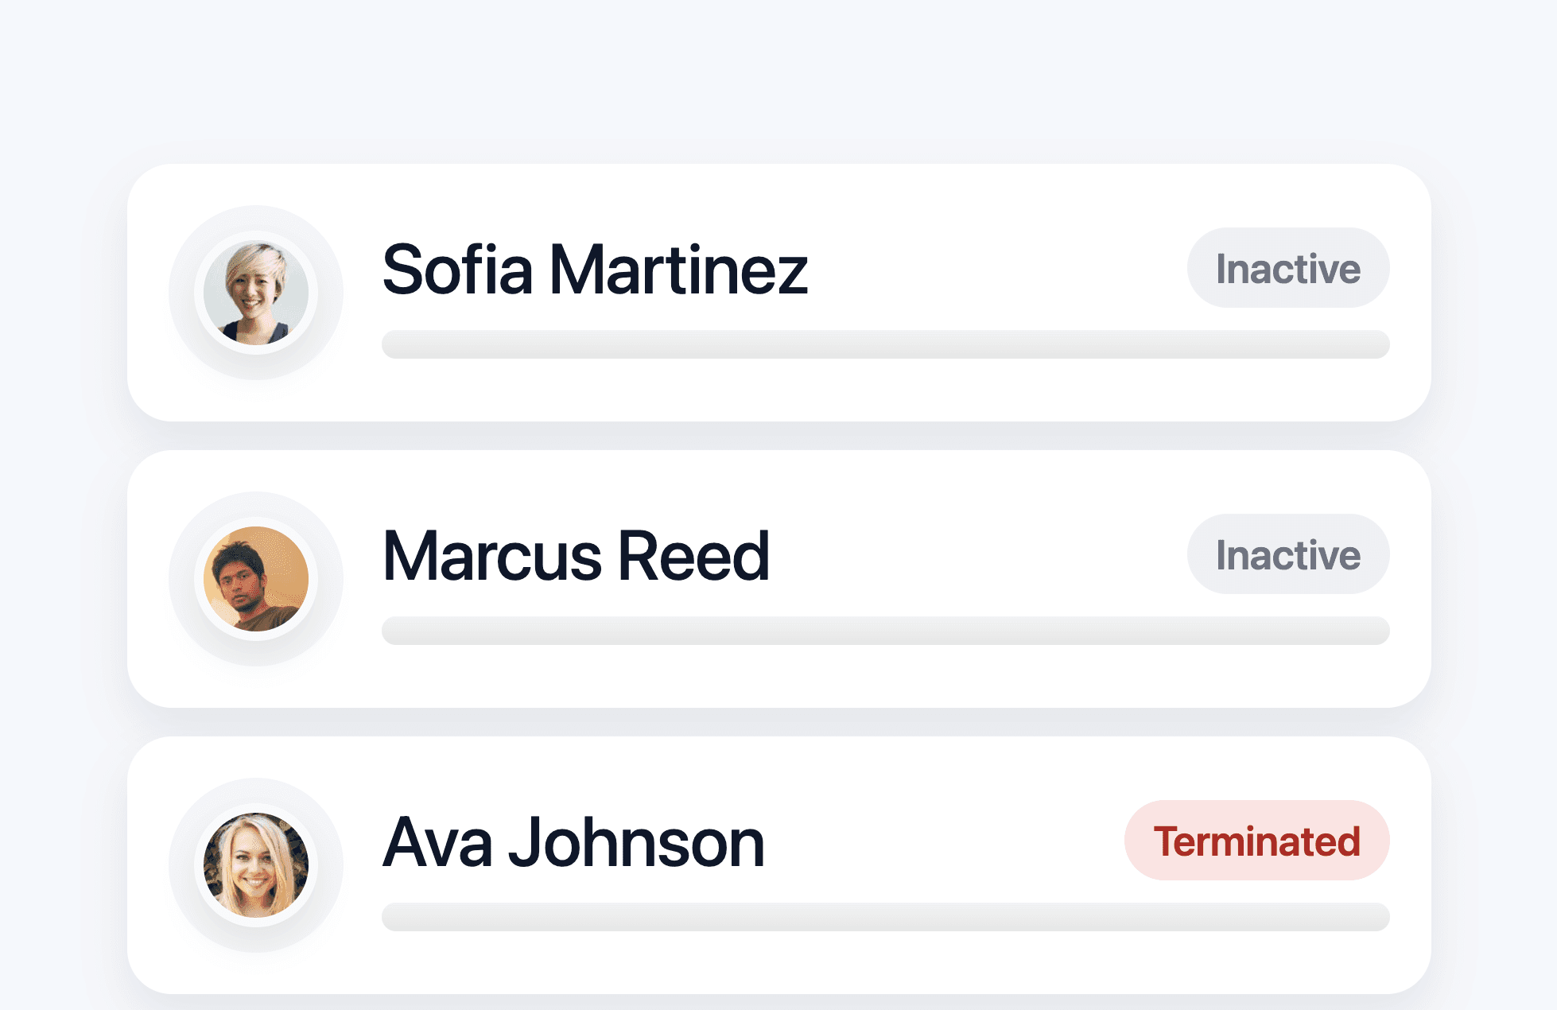Click the progress bar under Ava Johnson
Viewport: 1557px width, 1010px height.
[x=885, y=917]
